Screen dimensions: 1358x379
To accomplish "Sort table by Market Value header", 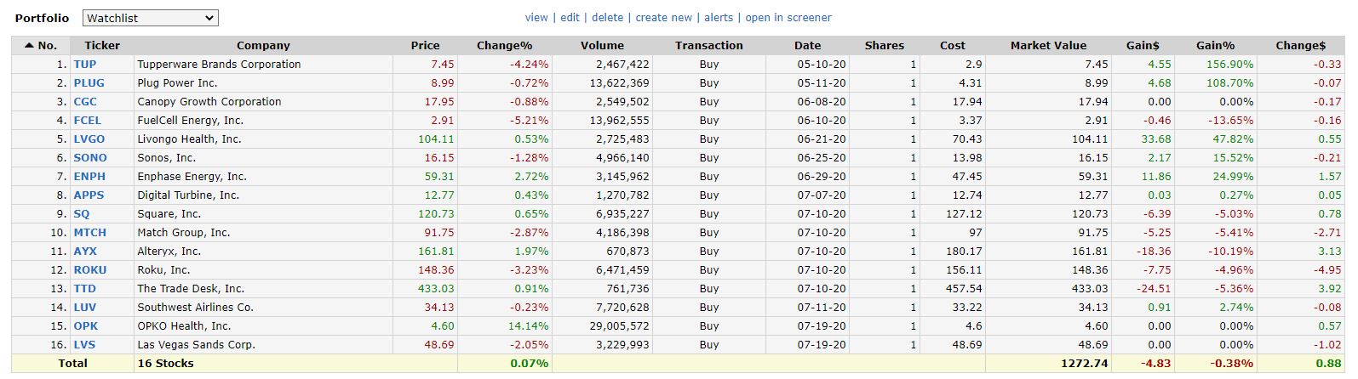I will (1048, 46).
